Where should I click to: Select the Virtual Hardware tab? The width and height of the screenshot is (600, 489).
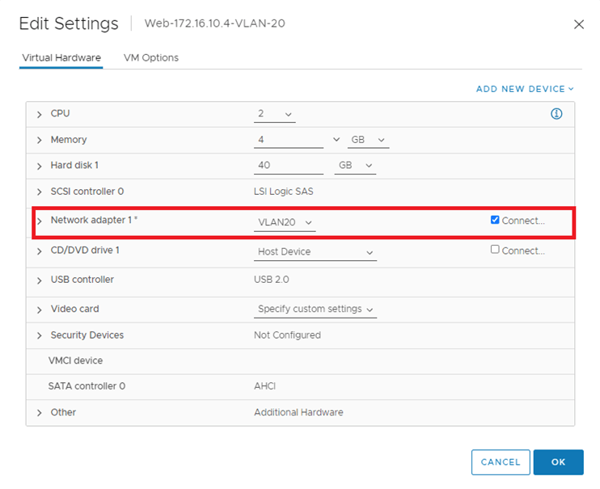point(61,58)
